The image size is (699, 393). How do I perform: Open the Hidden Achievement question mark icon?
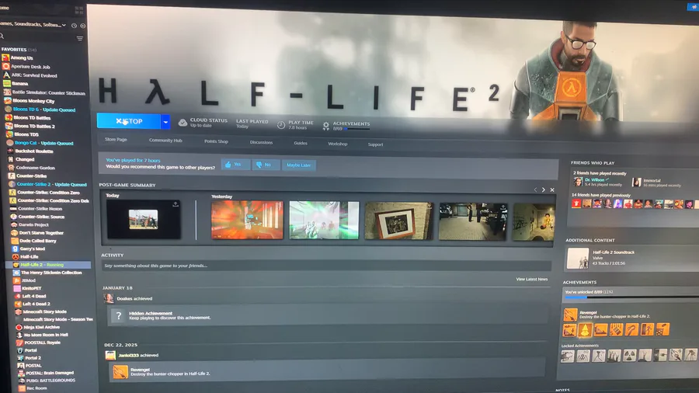tap(118, 316)
